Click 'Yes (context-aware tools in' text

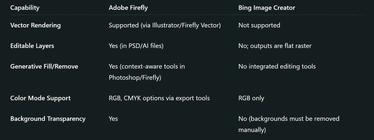147,66
